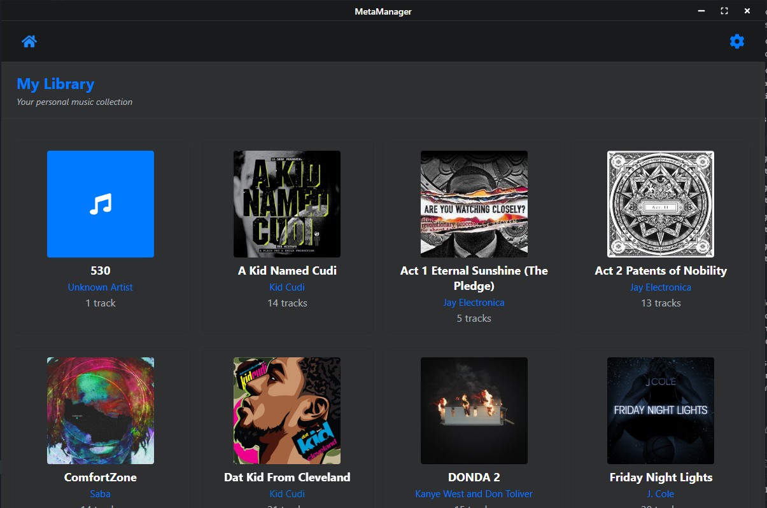Minimize the MetaManager window

[701, 11]
